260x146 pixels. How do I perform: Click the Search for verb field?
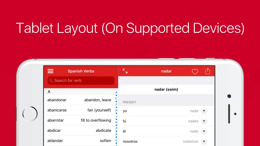pyautogui.click(x=81, y=80)
